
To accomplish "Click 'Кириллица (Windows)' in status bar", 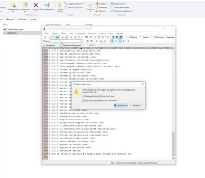I will coord(147,163).
